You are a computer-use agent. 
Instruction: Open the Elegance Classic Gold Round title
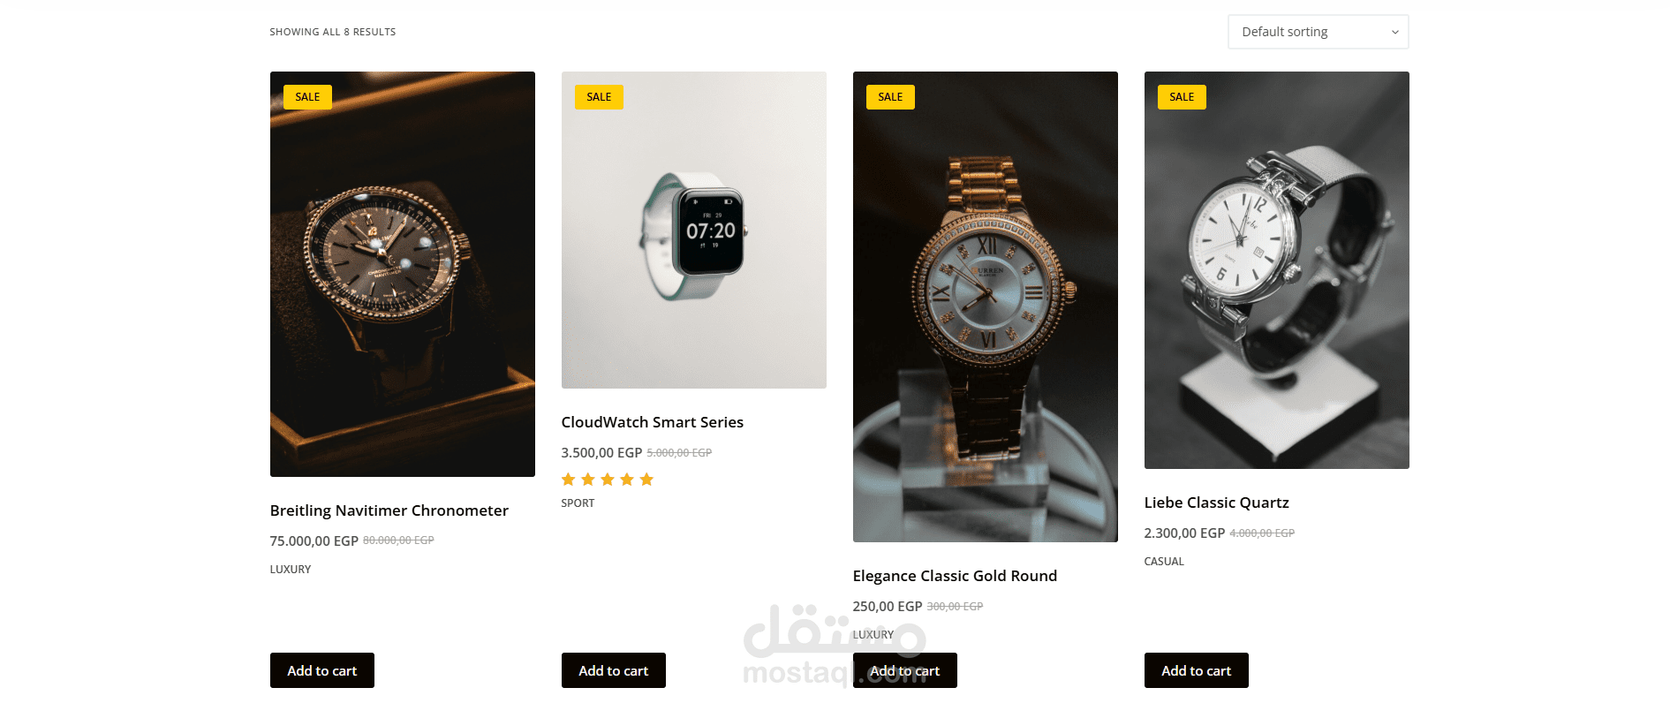click(x=955, y=576)
